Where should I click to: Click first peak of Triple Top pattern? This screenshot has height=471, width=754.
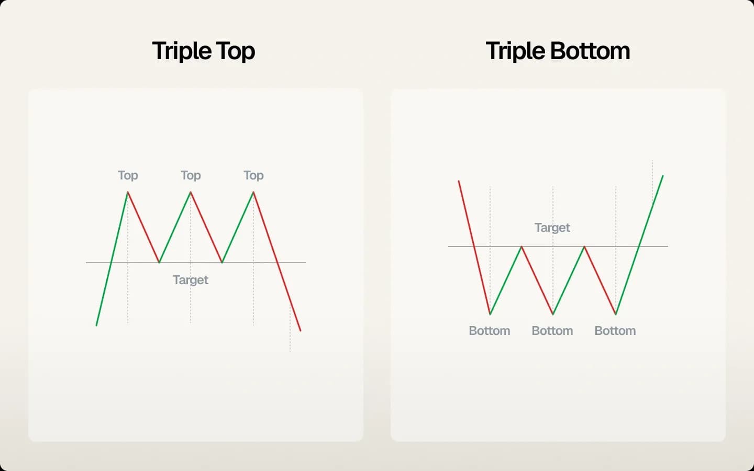pos(128,192)
